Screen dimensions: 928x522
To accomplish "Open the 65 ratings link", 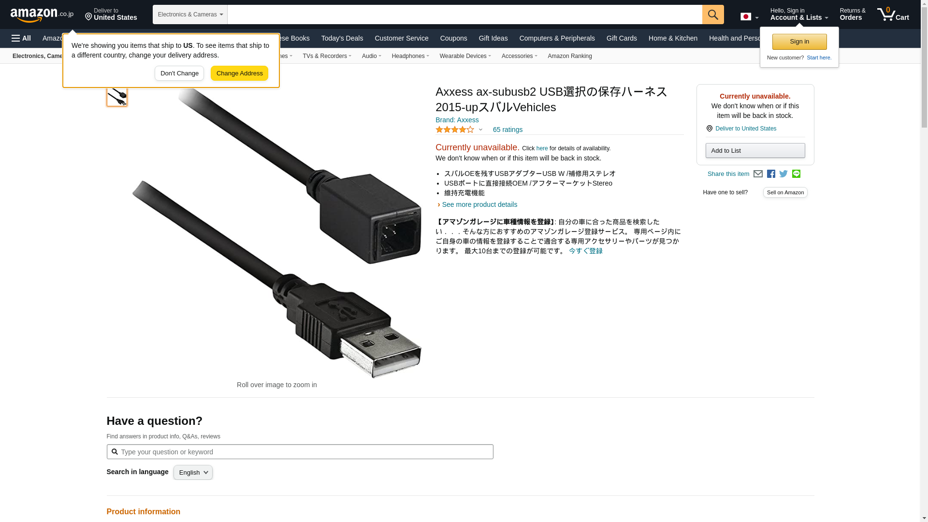I will pyautogui.click(x=507, y=130).
